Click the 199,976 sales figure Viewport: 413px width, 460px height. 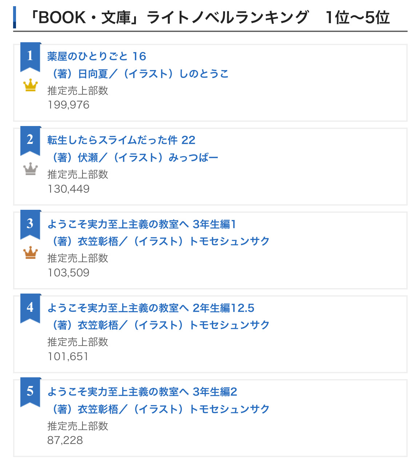coord(68,105)
